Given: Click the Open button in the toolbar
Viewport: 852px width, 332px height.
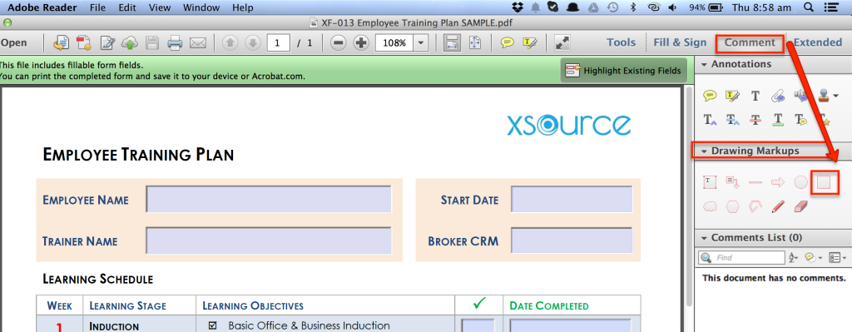Looking at the screenshot, I should [13, 43].
